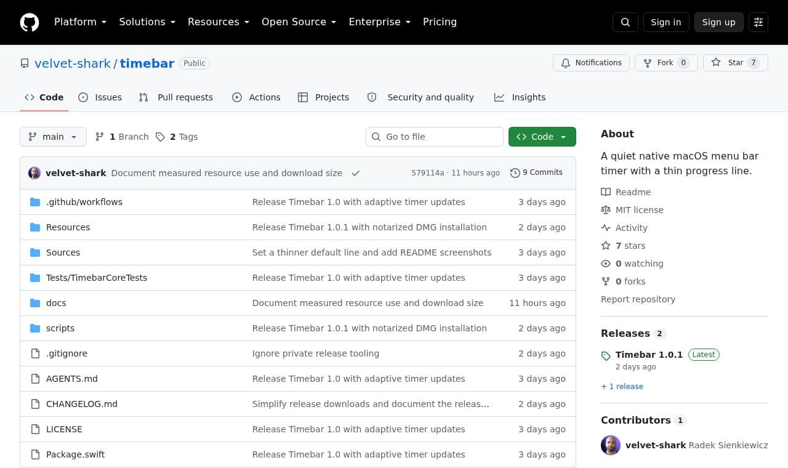788x468 pixels.
Task: Open commit hash 579114a
Action: click(x=427, y=173)
